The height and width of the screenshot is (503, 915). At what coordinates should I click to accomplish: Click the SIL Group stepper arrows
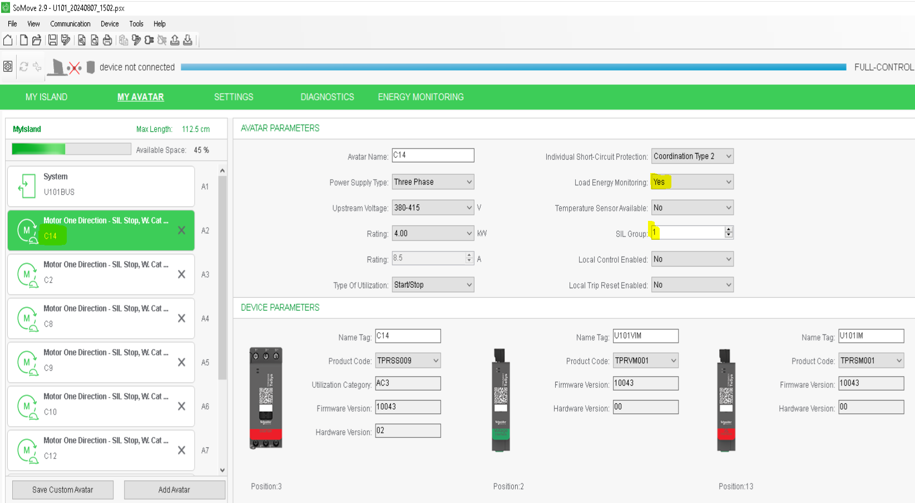(729, 233)
